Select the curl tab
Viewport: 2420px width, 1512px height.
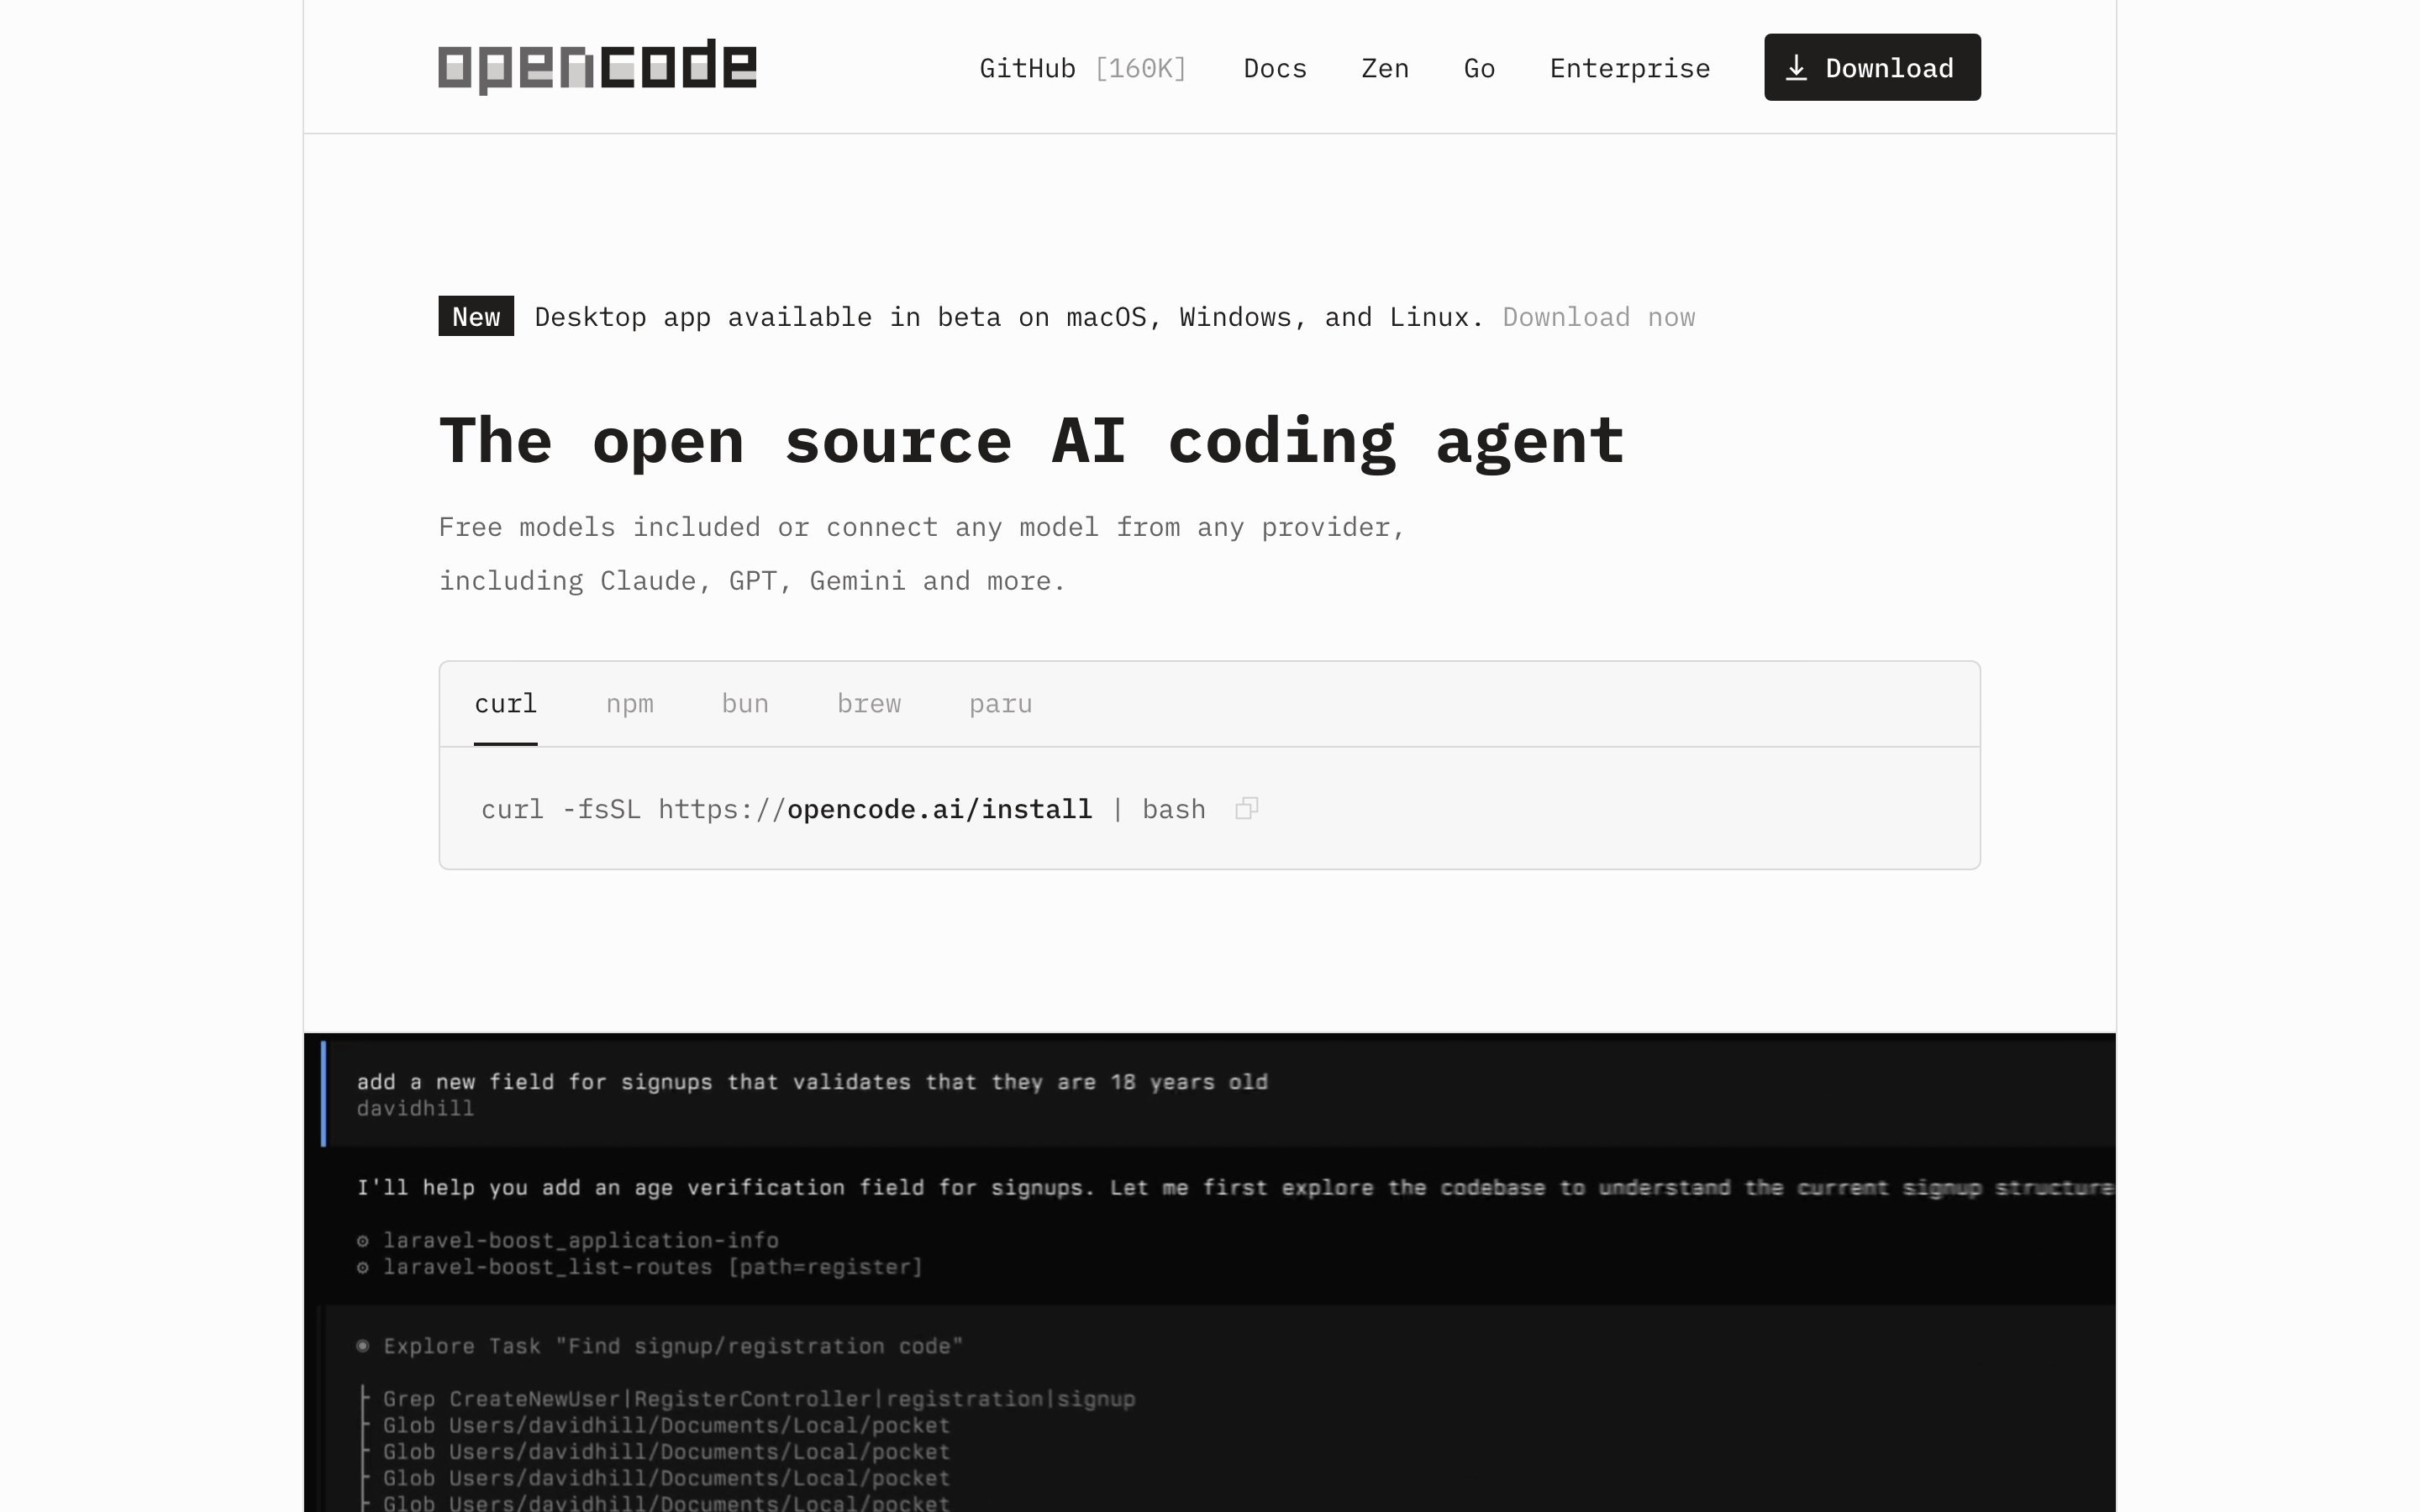[x=506, y=704]
